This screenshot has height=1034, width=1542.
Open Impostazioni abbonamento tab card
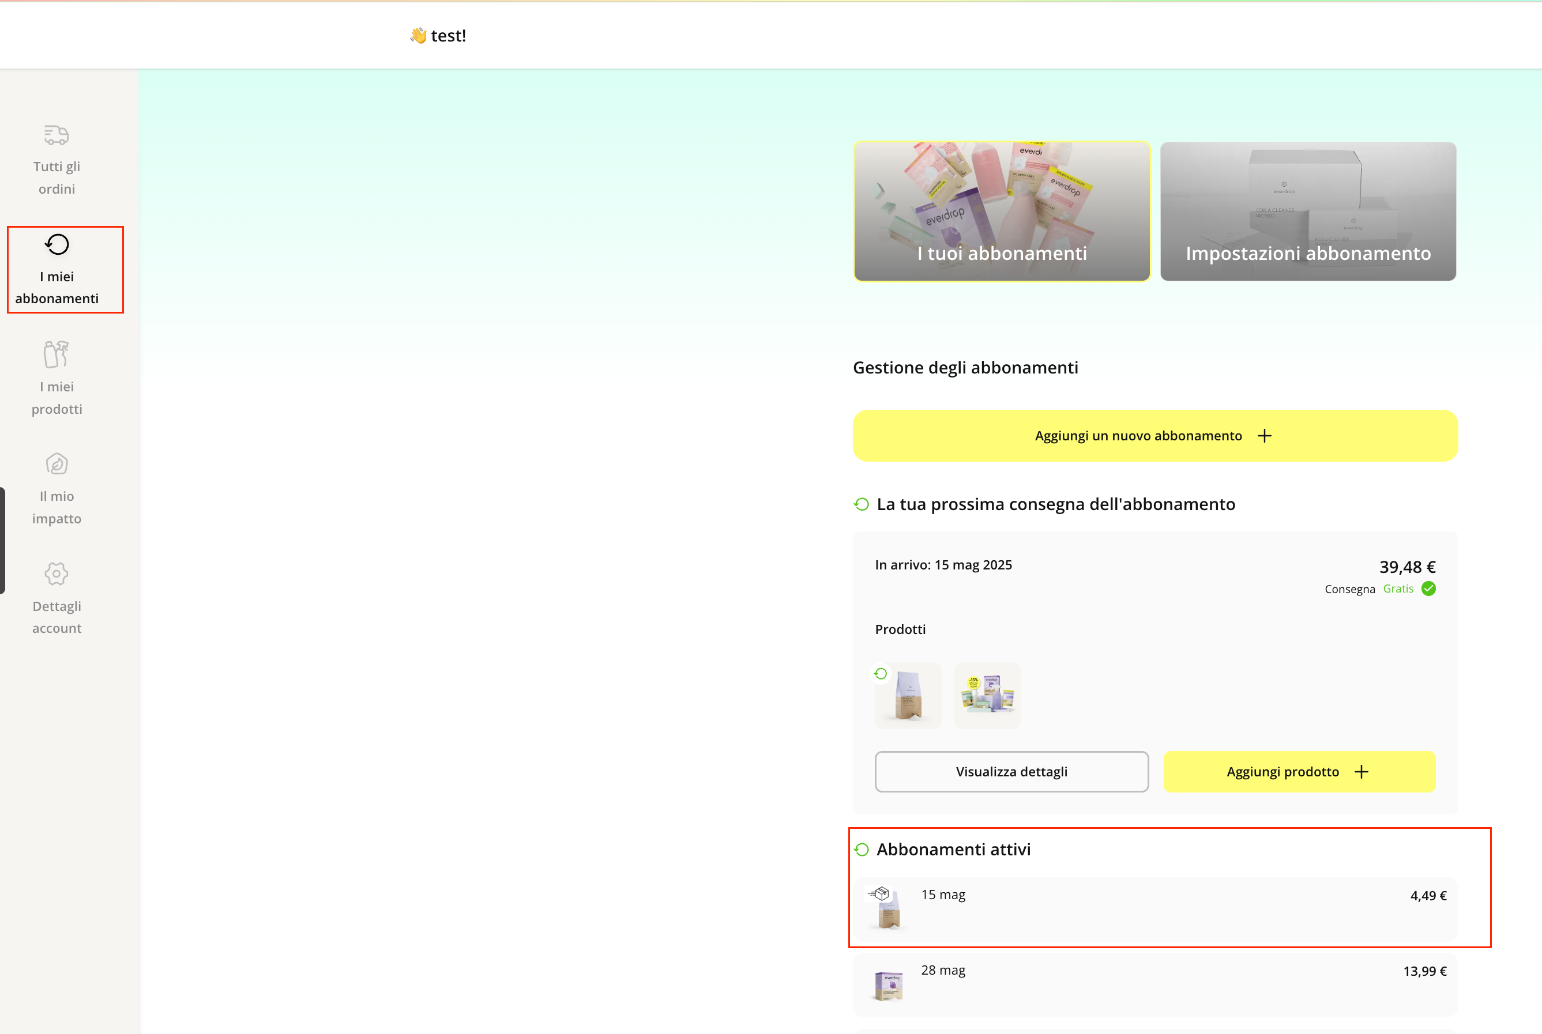[1308, 211]
